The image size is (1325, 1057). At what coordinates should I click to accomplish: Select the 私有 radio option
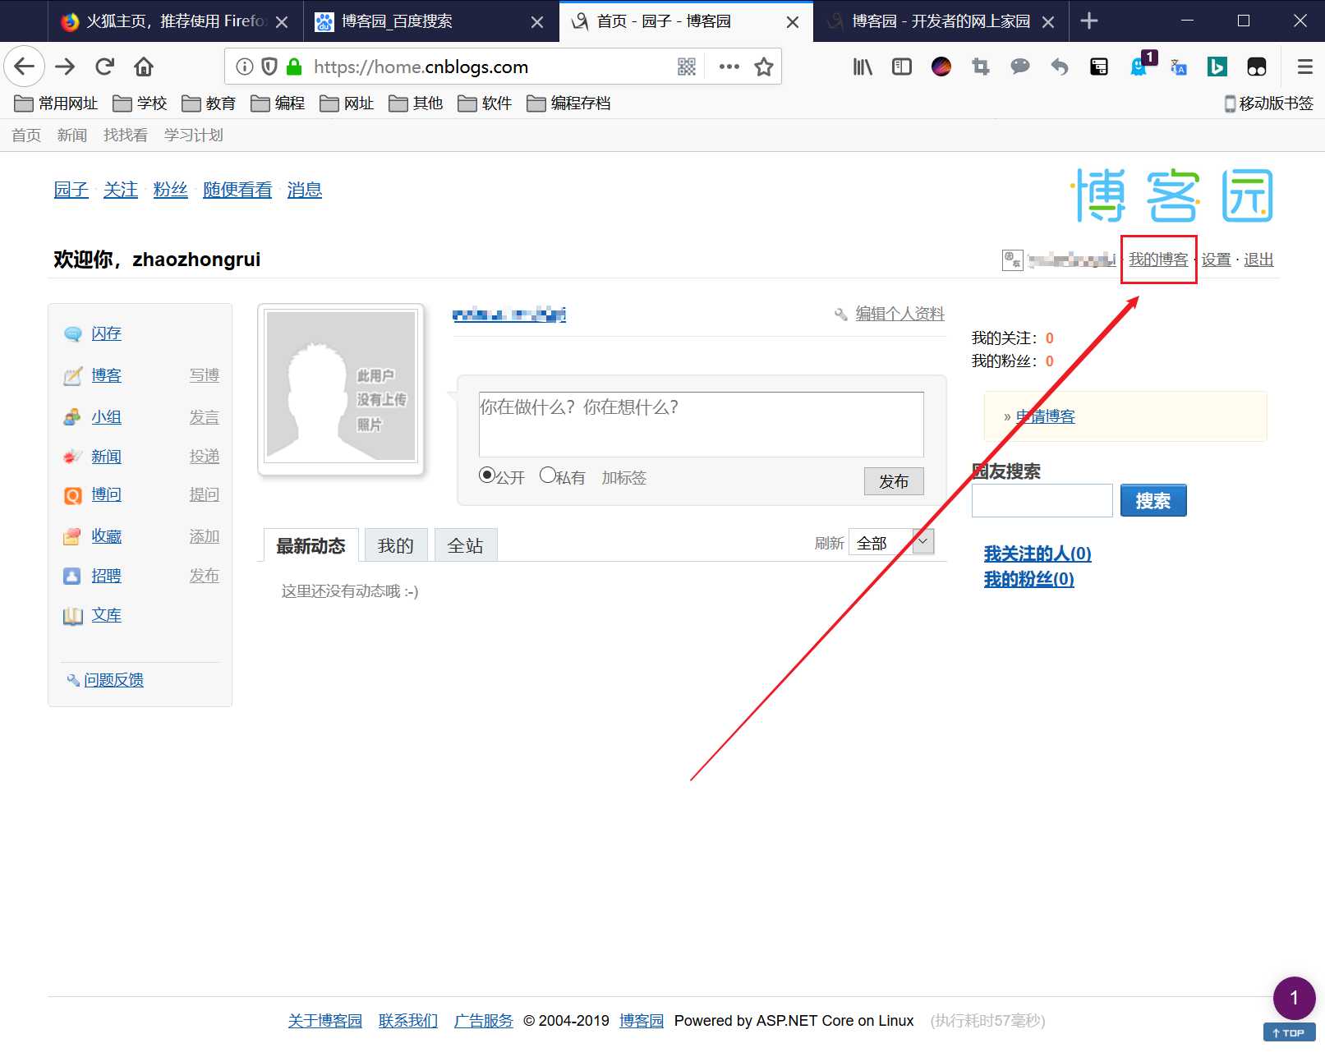coord(548,475)
